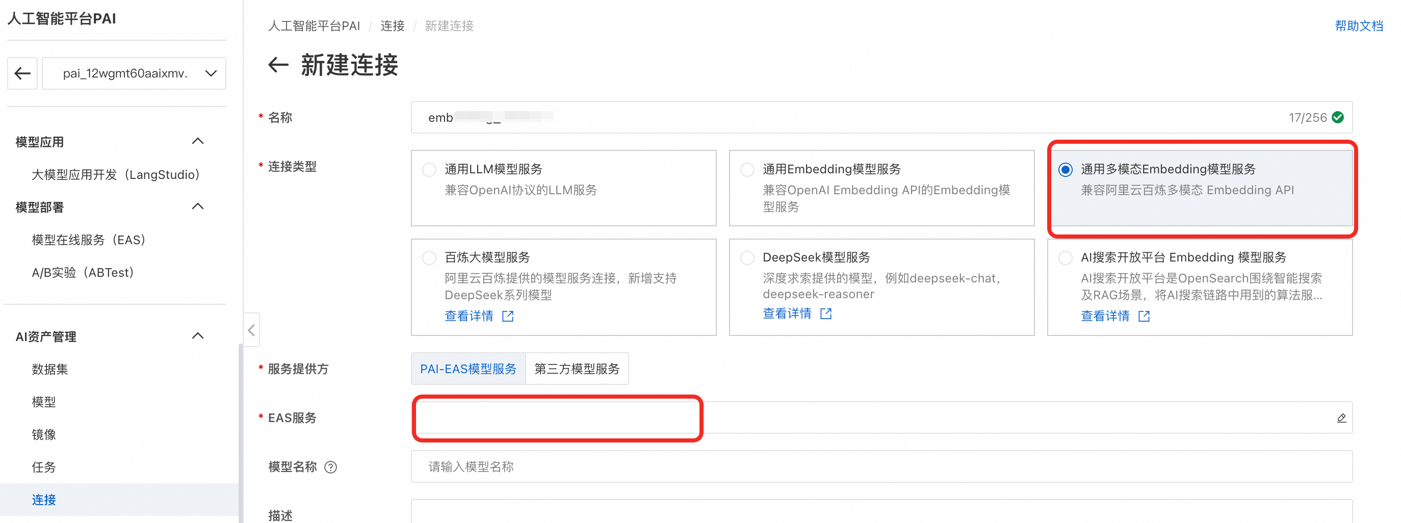This screenshot has width=1401, height=523.
Task: Open 大模型应用开发（LangStudio） menu item
Action: tap(115, 174)
